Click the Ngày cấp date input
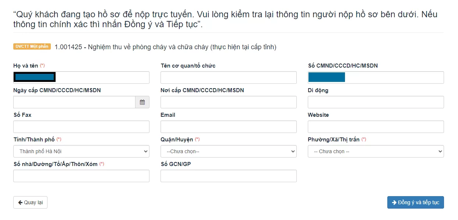 (74, 102)
